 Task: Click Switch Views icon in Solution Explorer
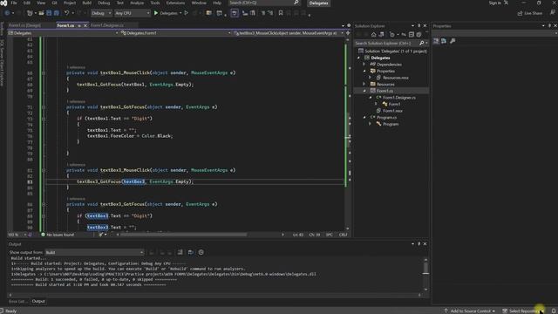(x=382, y=35)
